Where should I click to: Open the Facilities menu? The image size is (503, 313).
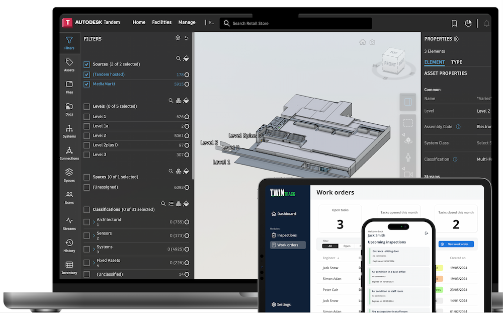coord(161,22)
